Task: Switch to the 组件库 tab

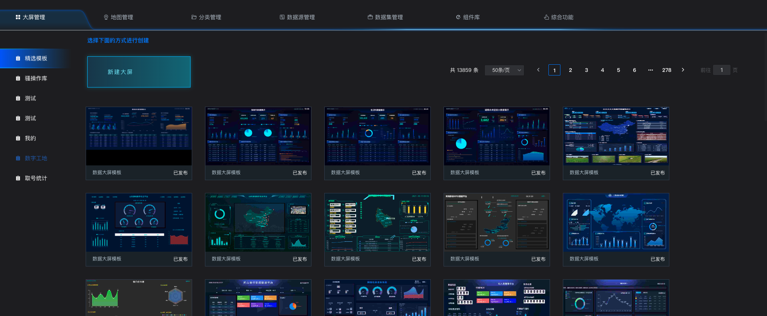Action: click(468, 17)
